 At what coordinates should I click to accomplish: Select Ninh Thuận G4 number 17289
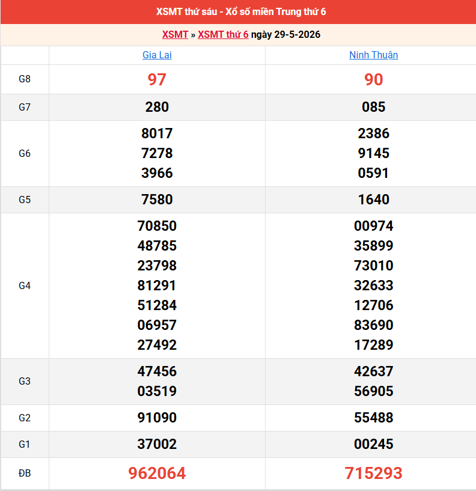pyautogui.click(x=374, y=345)
